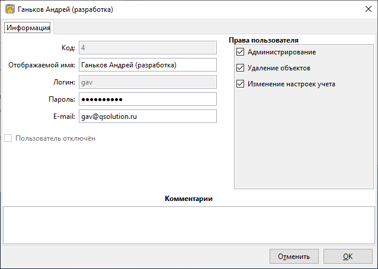The height and width of the screenshot is (269, 378).
Task: Confirm changes with the OK button
Action: 348,257
